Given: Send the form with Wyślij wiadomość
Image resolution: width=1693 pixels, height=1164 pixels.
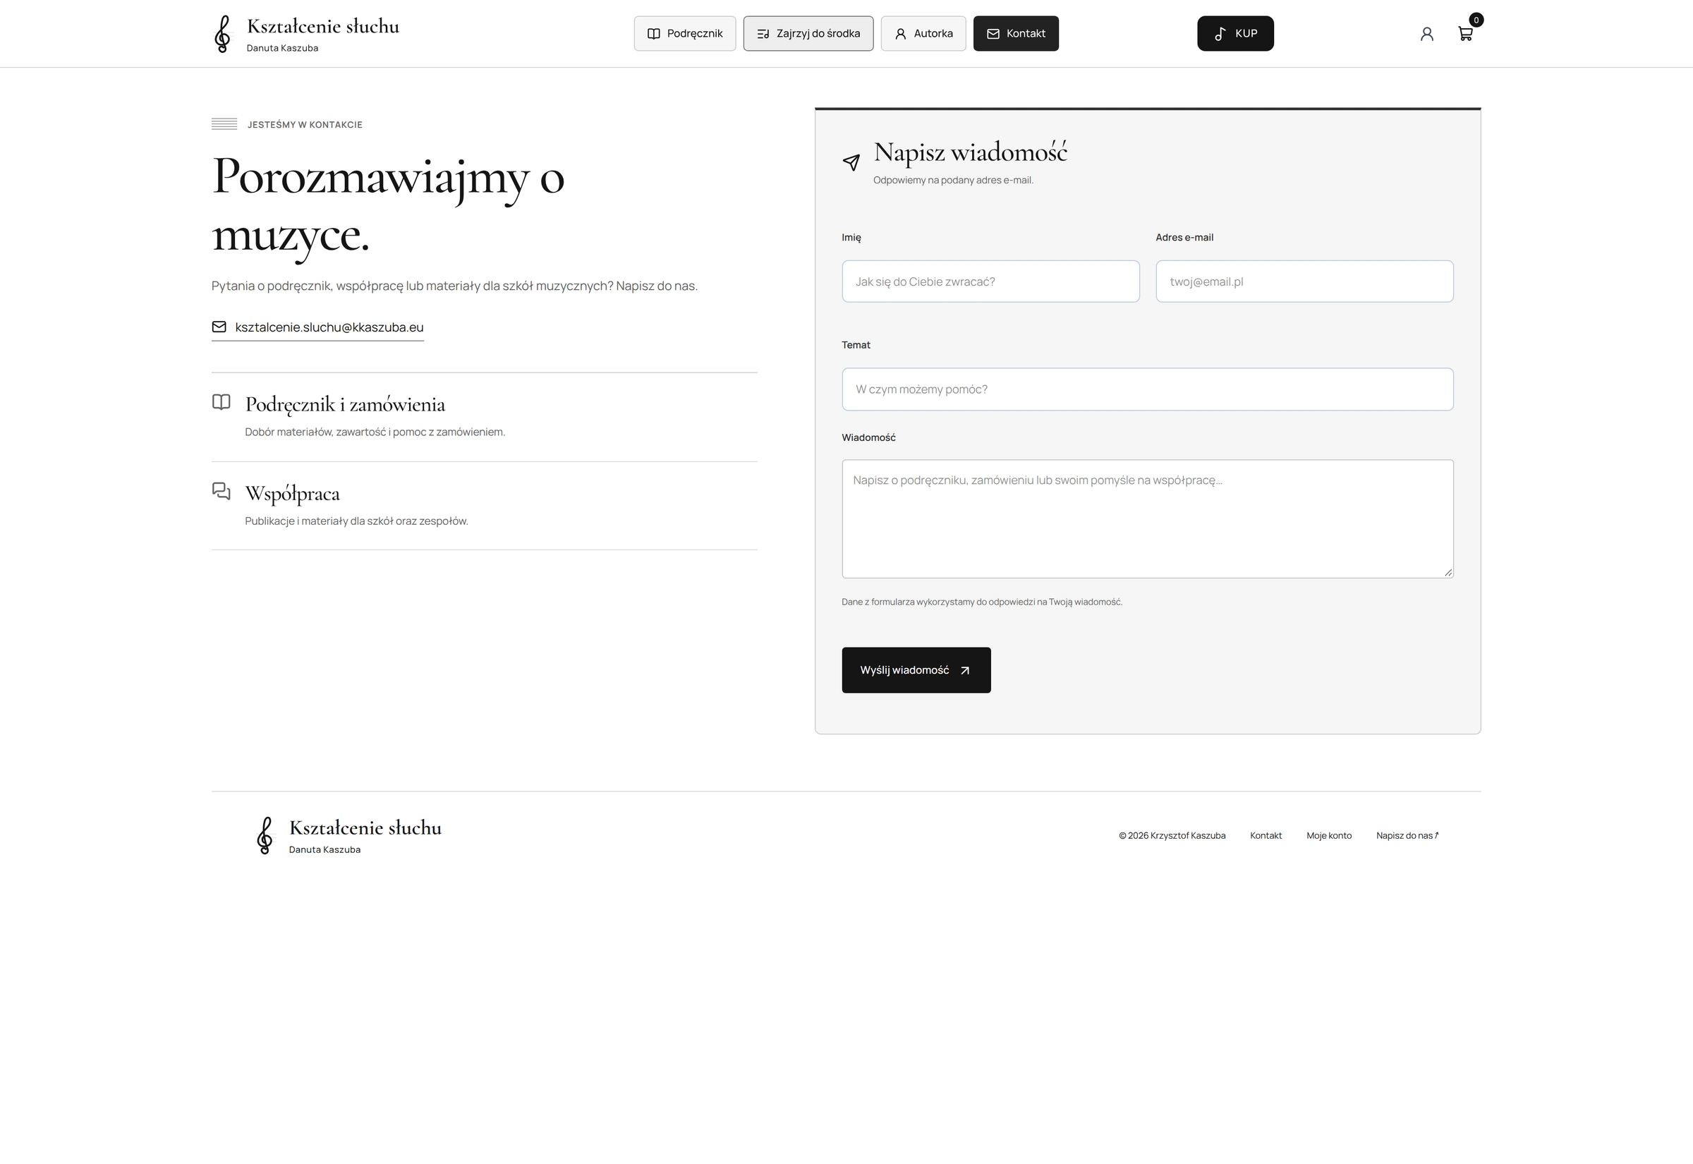Looking at the screenshot, I should (x=916, y=670).
